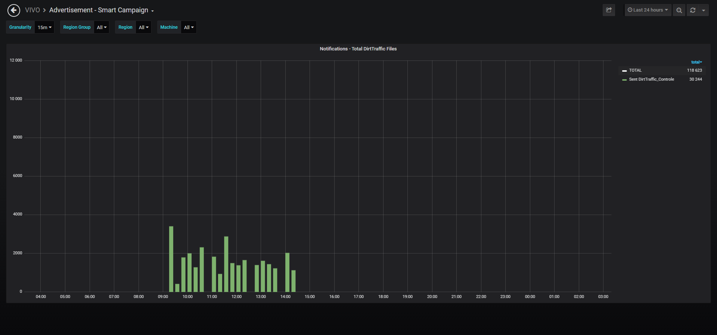
Task: Click the white TOTAL legend color swatch
Action: pyautogui.click(x=624, y=71)
